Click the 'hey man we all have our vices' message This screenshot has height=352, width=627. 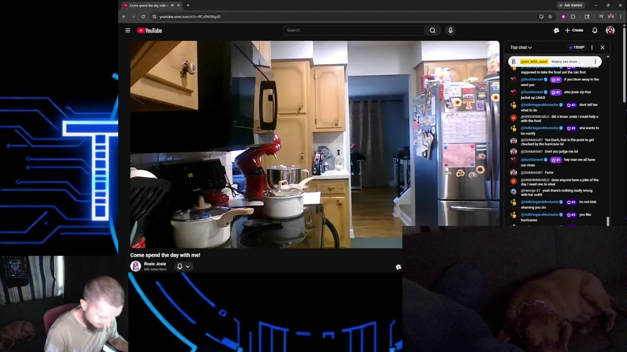click(x=555, y=162)
